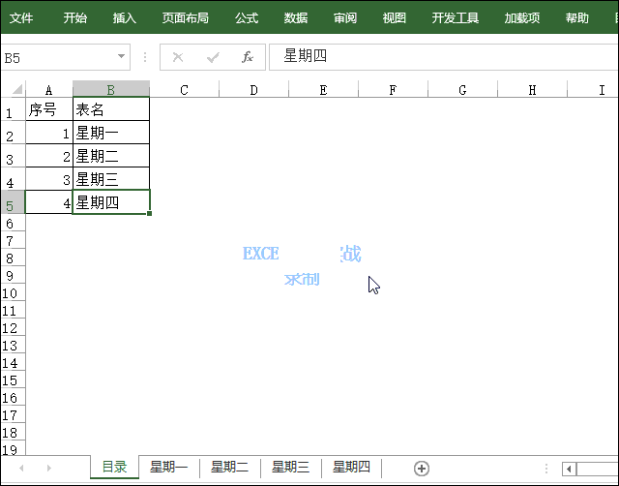This screenshot has height=486, width=619.
Task: Switch to the 星期四 sheet tab
Action: (351, 467)
